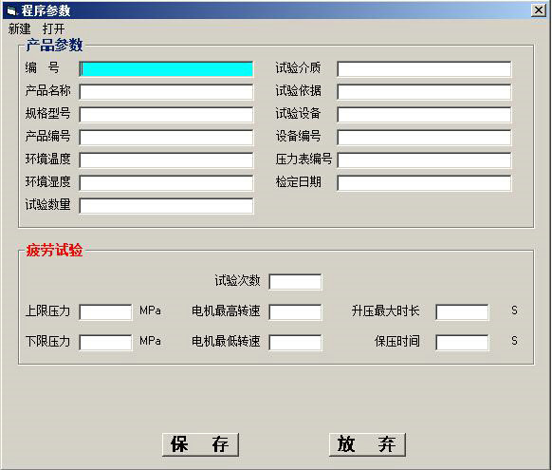Image resolution: width=552 pixels, height=470 pixels.
Task: Select the 压力表编号 input field
Action: click(424, 160)
